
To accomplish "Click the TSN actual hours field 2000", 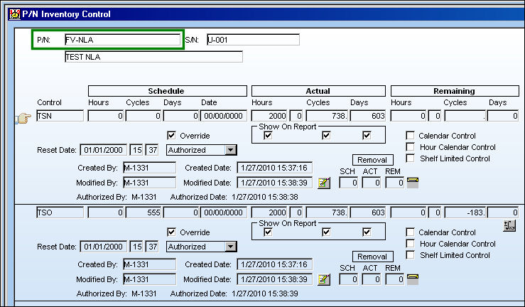I will (x=269, y=116).
